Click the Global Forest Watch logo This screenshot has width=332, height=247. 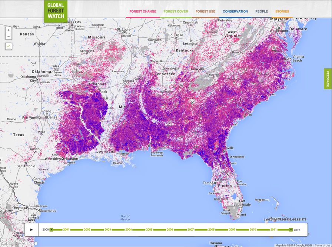[56, 11]
